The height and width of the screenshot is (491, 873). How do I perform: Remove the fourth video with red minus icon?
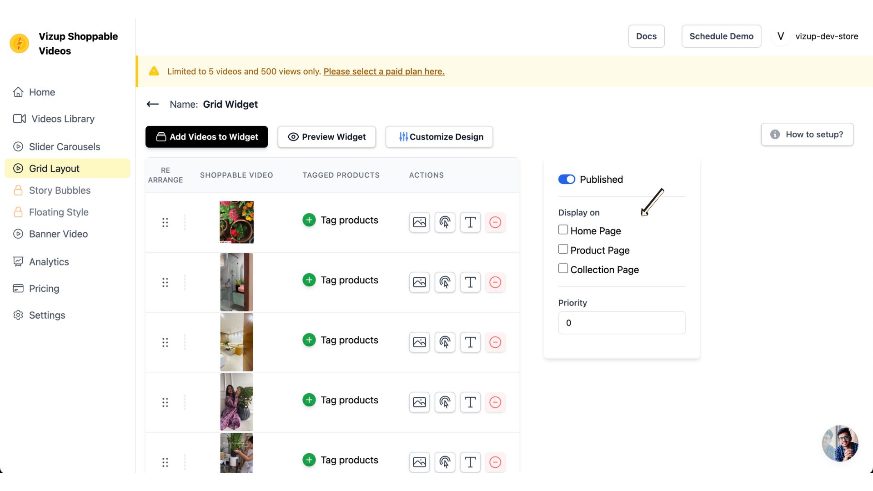coord(495,402)
